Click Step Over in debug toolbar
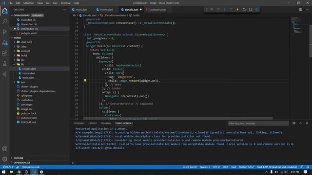This screenshot has height=175, width=312. click(218, 9)
